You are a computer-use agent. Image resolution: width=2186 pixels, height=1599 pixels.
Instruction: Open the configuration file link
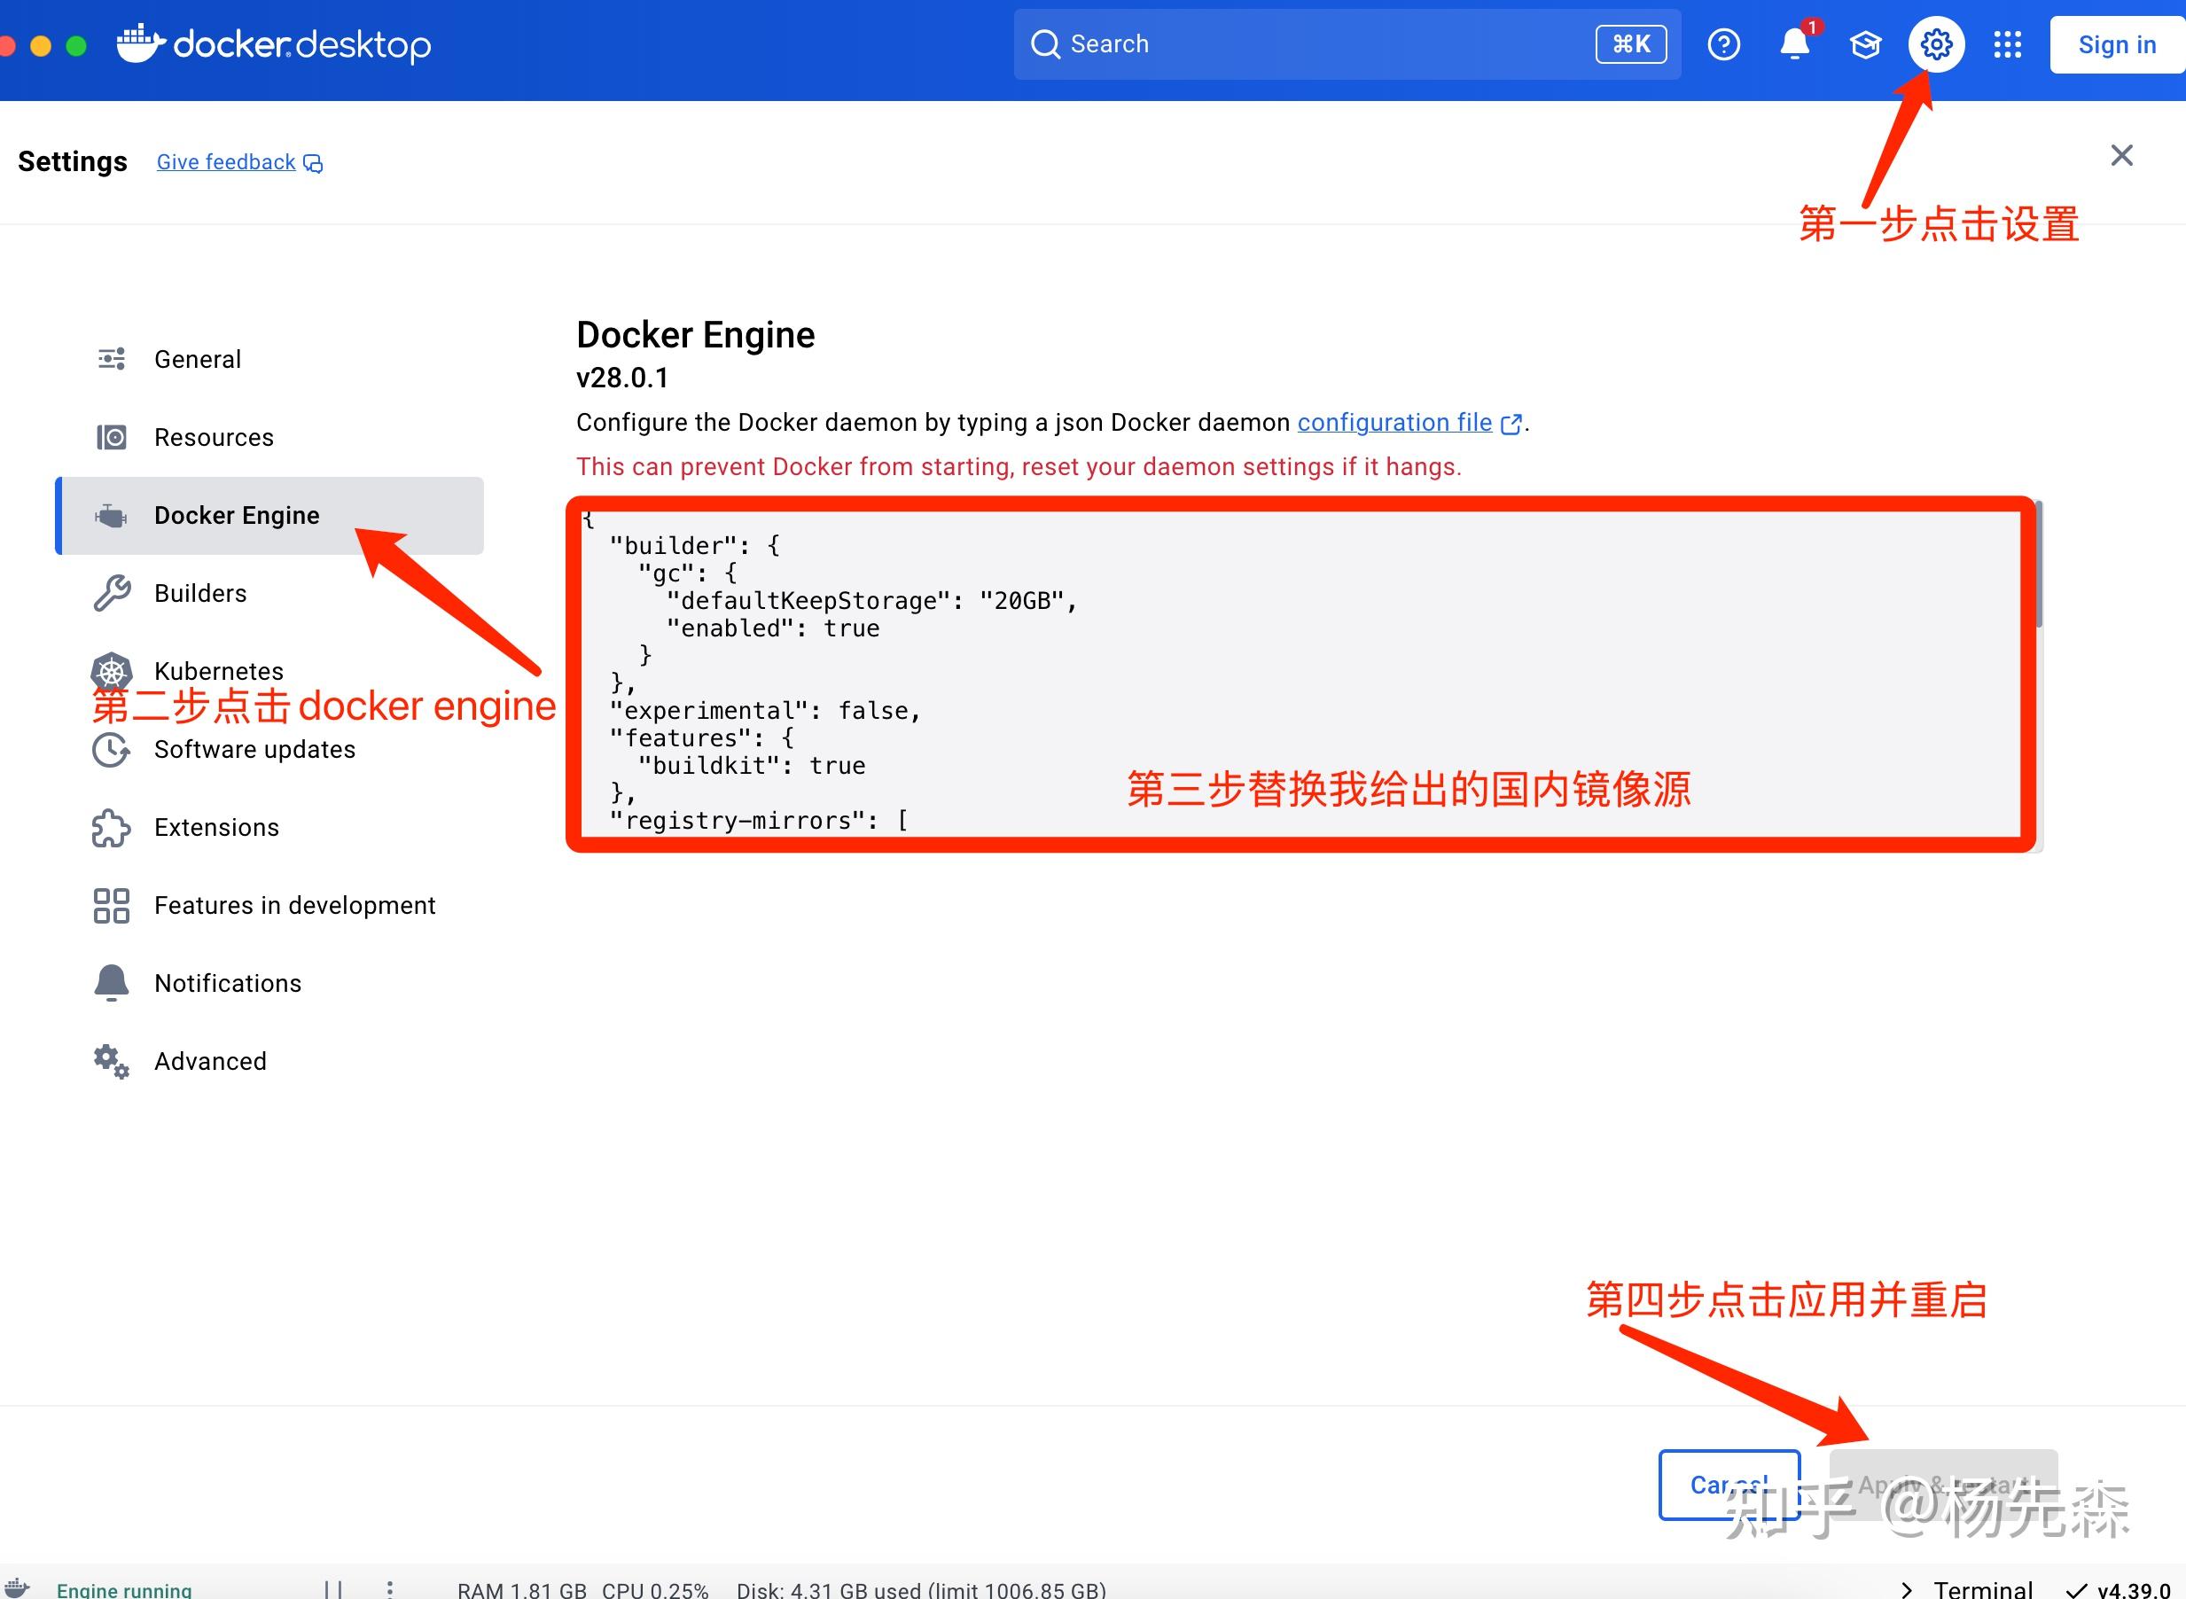(1394, 422)
